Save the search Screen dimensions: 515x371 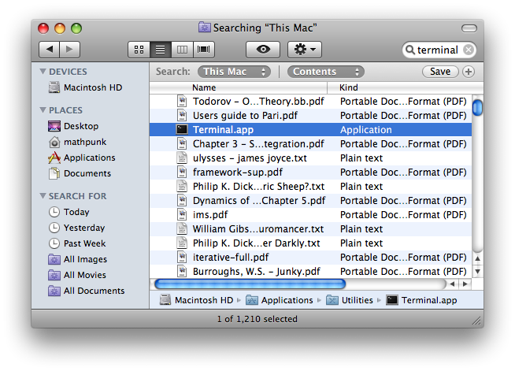(x=440, y=72)
